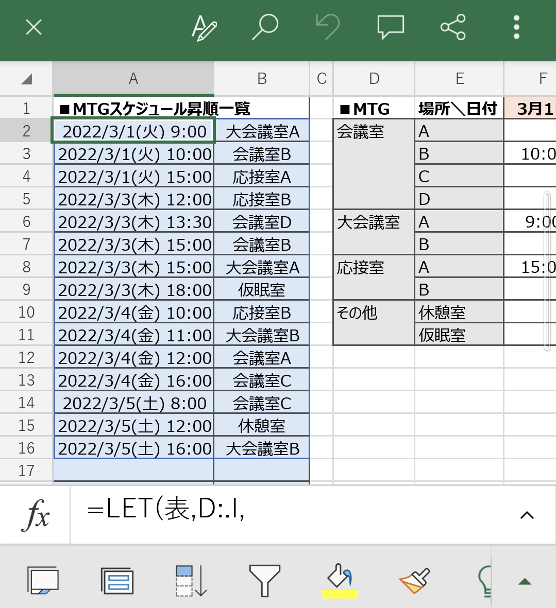
Task: Select column F header
Action: (530, 79)
